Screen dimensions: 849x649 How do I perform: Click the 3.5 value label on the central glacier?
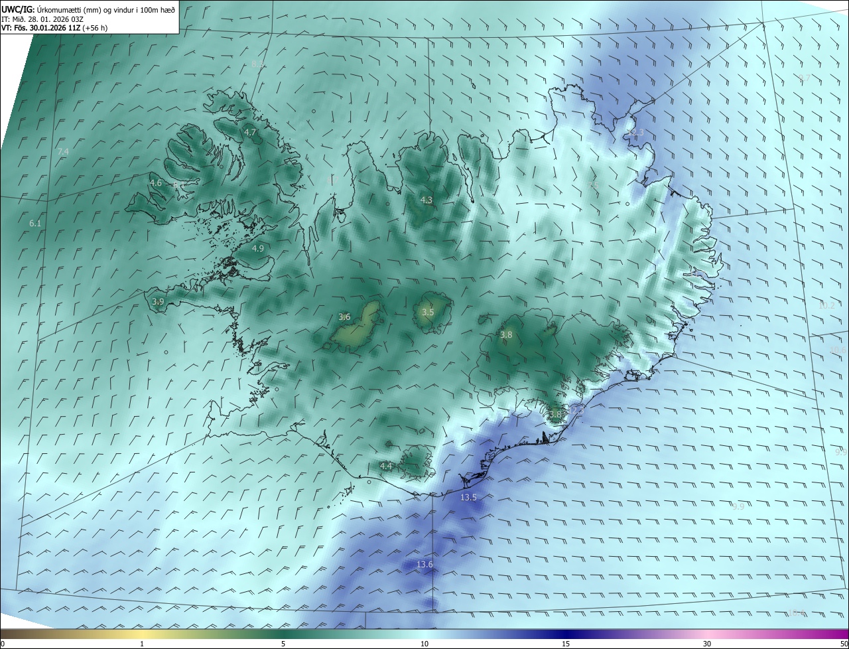(428, 312)
